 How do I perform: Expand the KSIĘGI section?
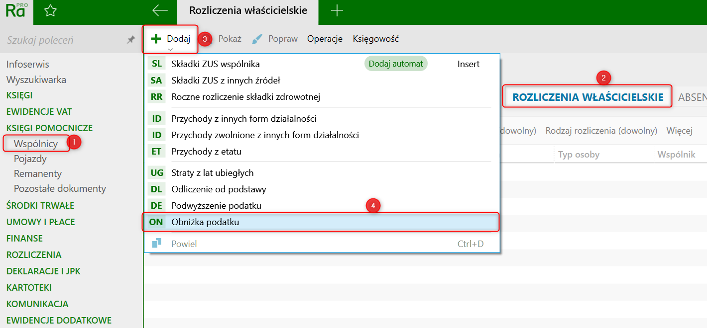click(19, 95)
